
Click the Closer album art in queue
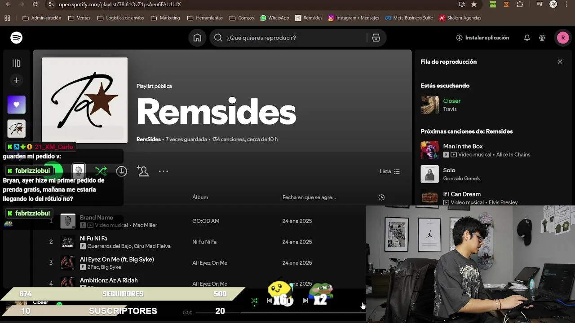pos(429,105)
